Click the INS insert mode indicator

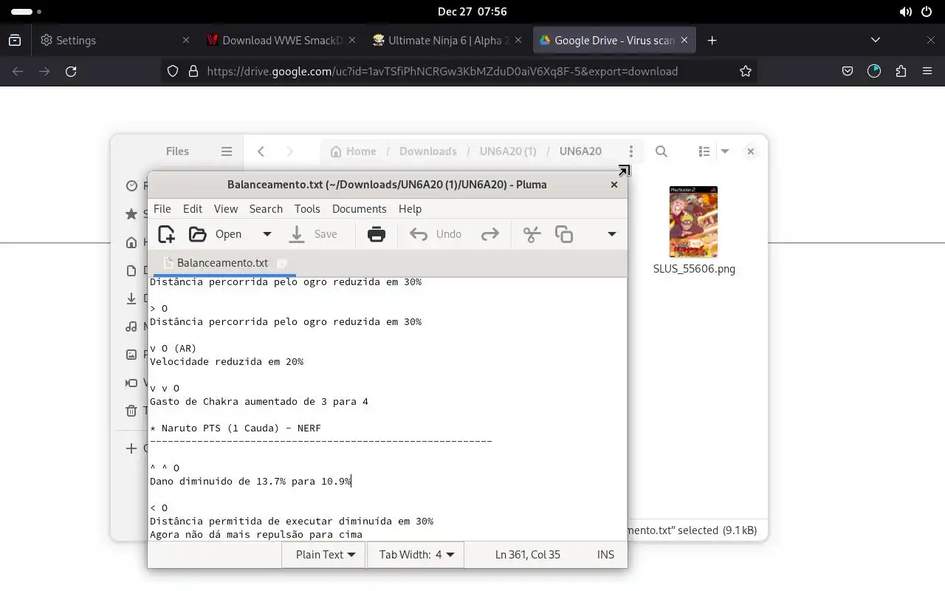(605, 555)
